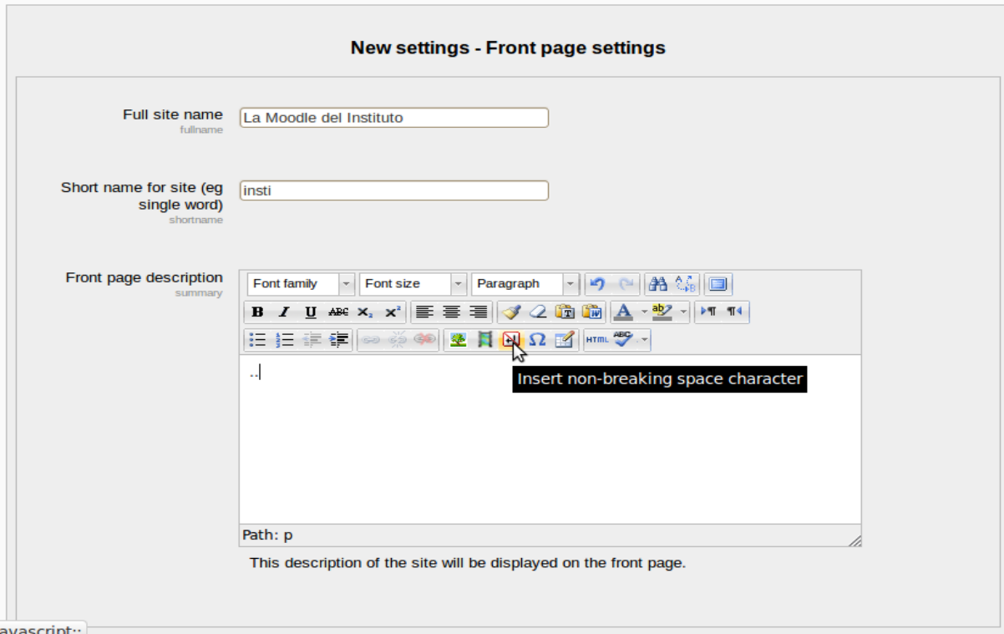Click the short name field containing insti
The width and height of the screenshot is (1004, 634).
tap(393, 190)
